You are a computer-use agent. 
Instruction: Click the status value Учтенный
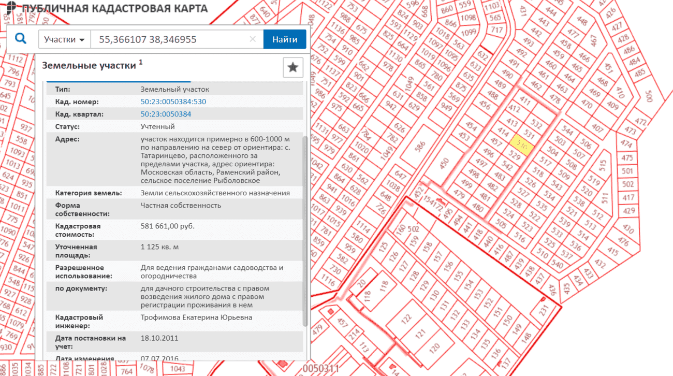157,126
